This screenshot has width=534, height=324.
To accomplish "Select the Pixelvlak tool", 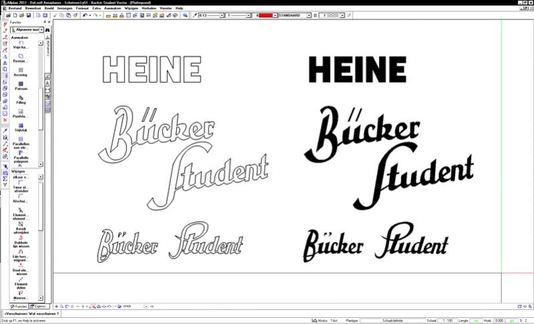I will tap(21, 113).
